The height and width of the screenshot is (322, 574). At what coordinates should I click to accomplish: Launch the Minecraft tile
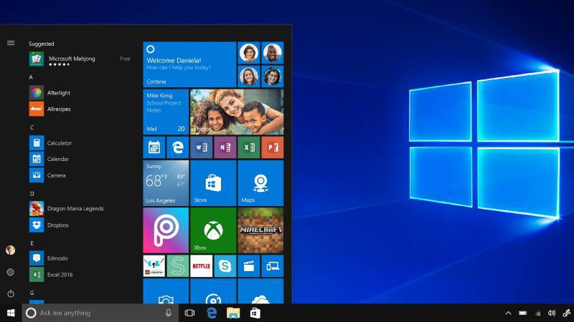[260, 230]
